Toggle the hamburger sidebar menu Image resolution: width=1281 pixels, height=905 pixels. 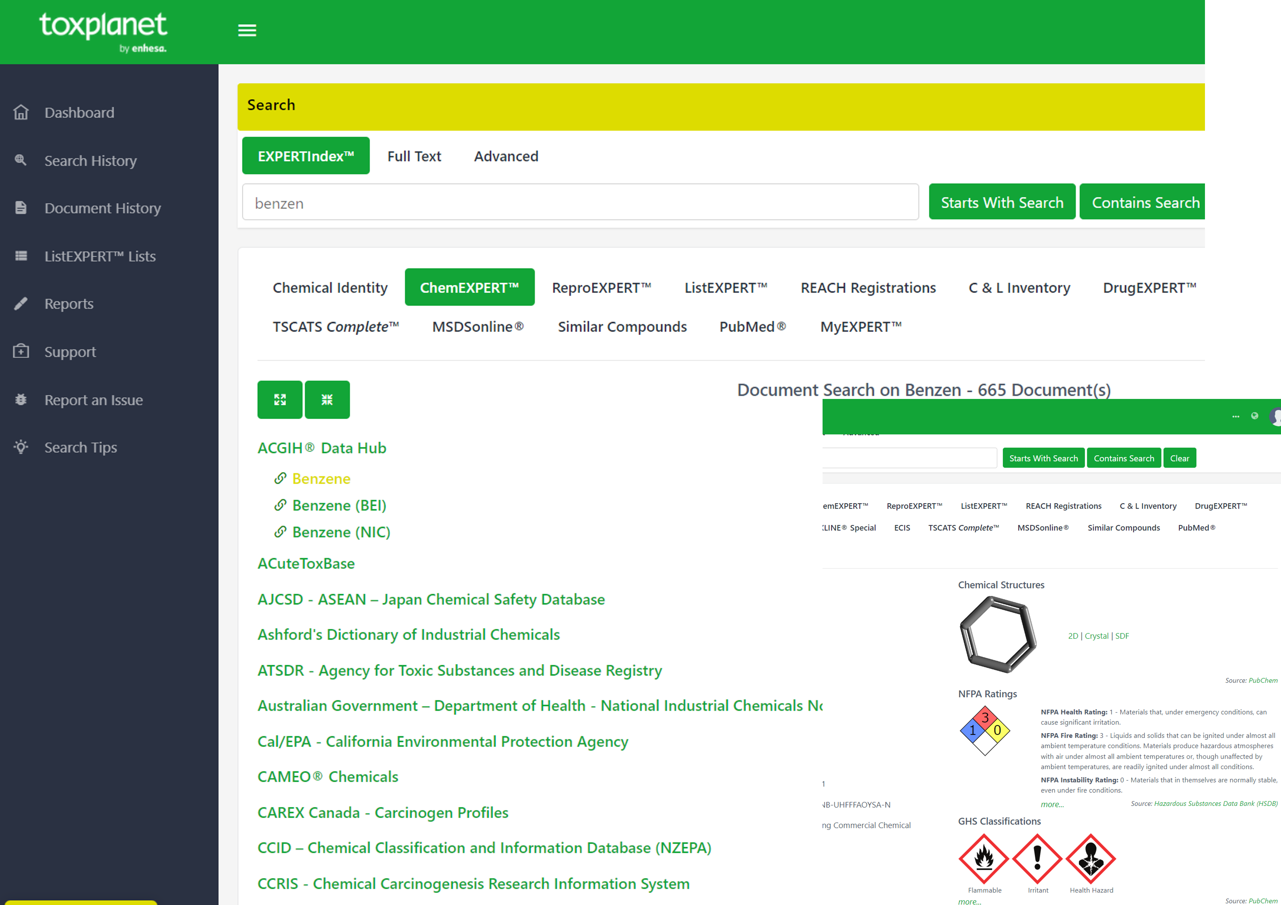click(247, 30)
